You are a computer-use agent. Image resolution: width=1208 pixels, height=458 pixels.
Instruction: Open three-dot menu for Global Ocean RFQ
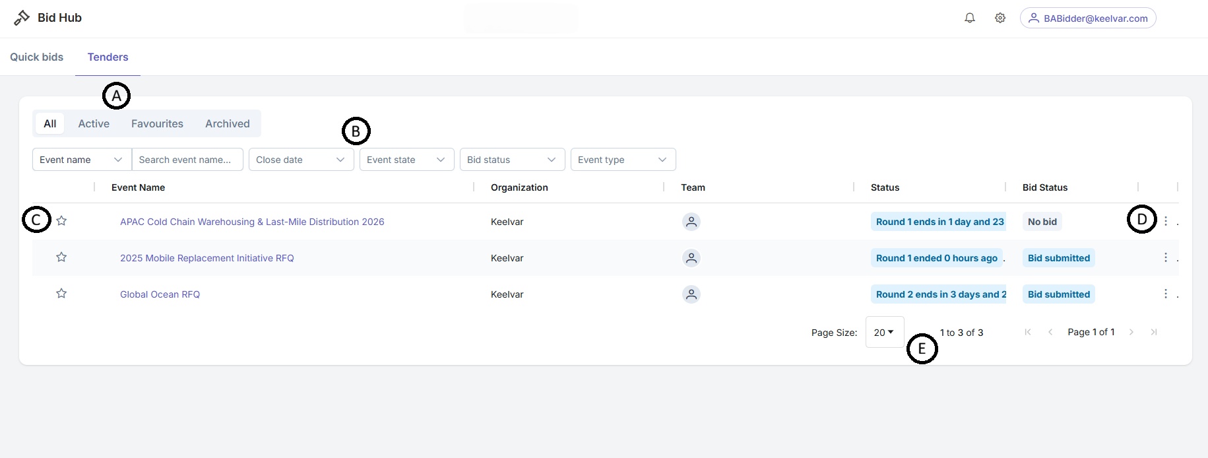point(1166,294)
